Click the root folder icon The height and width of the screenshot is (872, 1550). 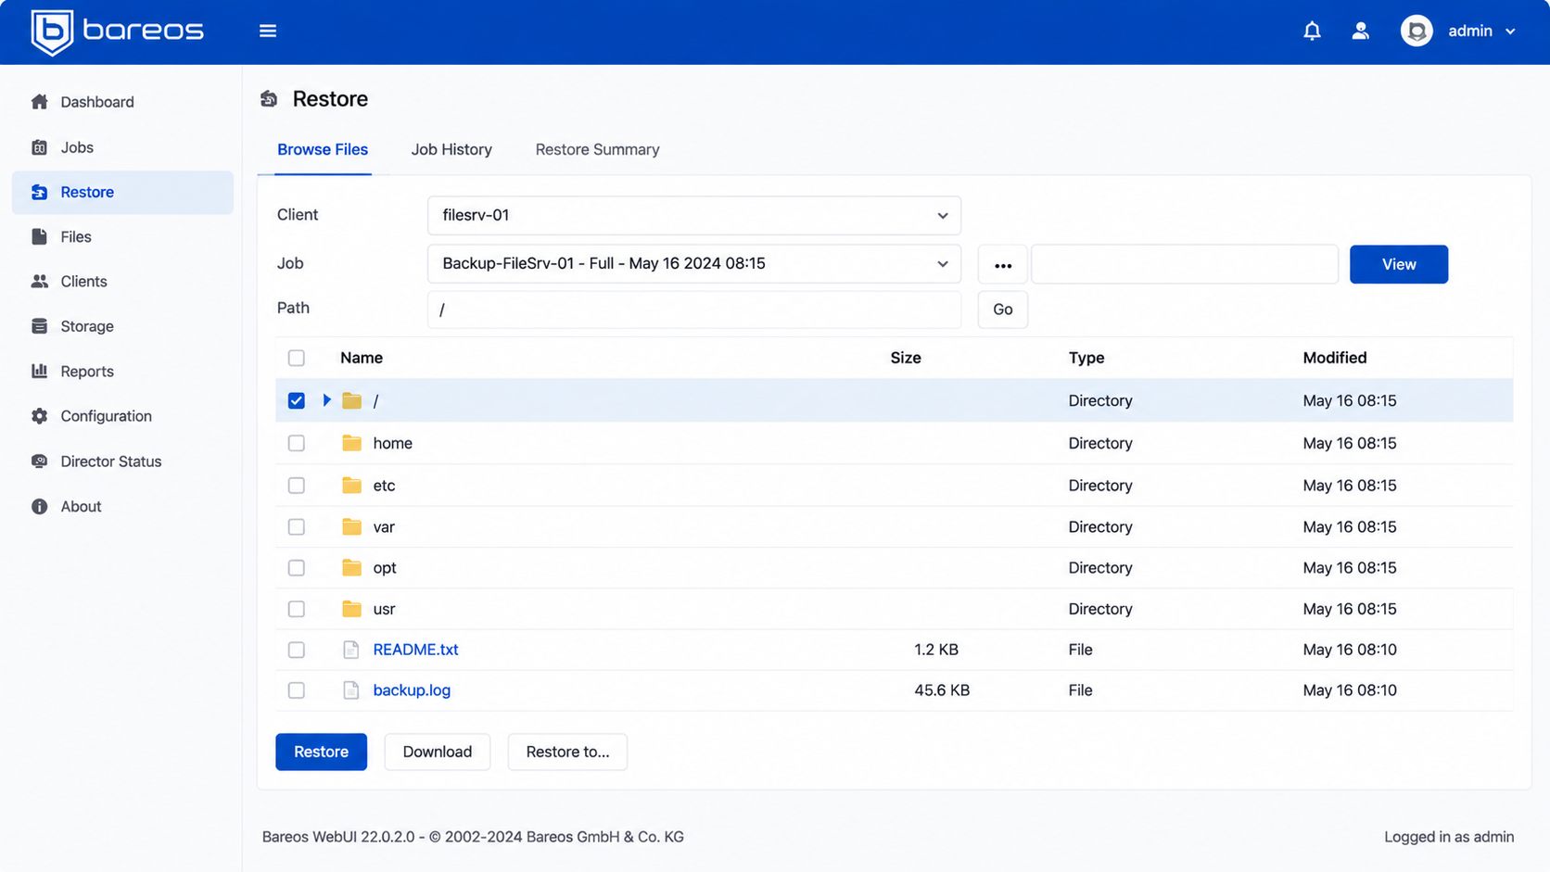[351, 400]
